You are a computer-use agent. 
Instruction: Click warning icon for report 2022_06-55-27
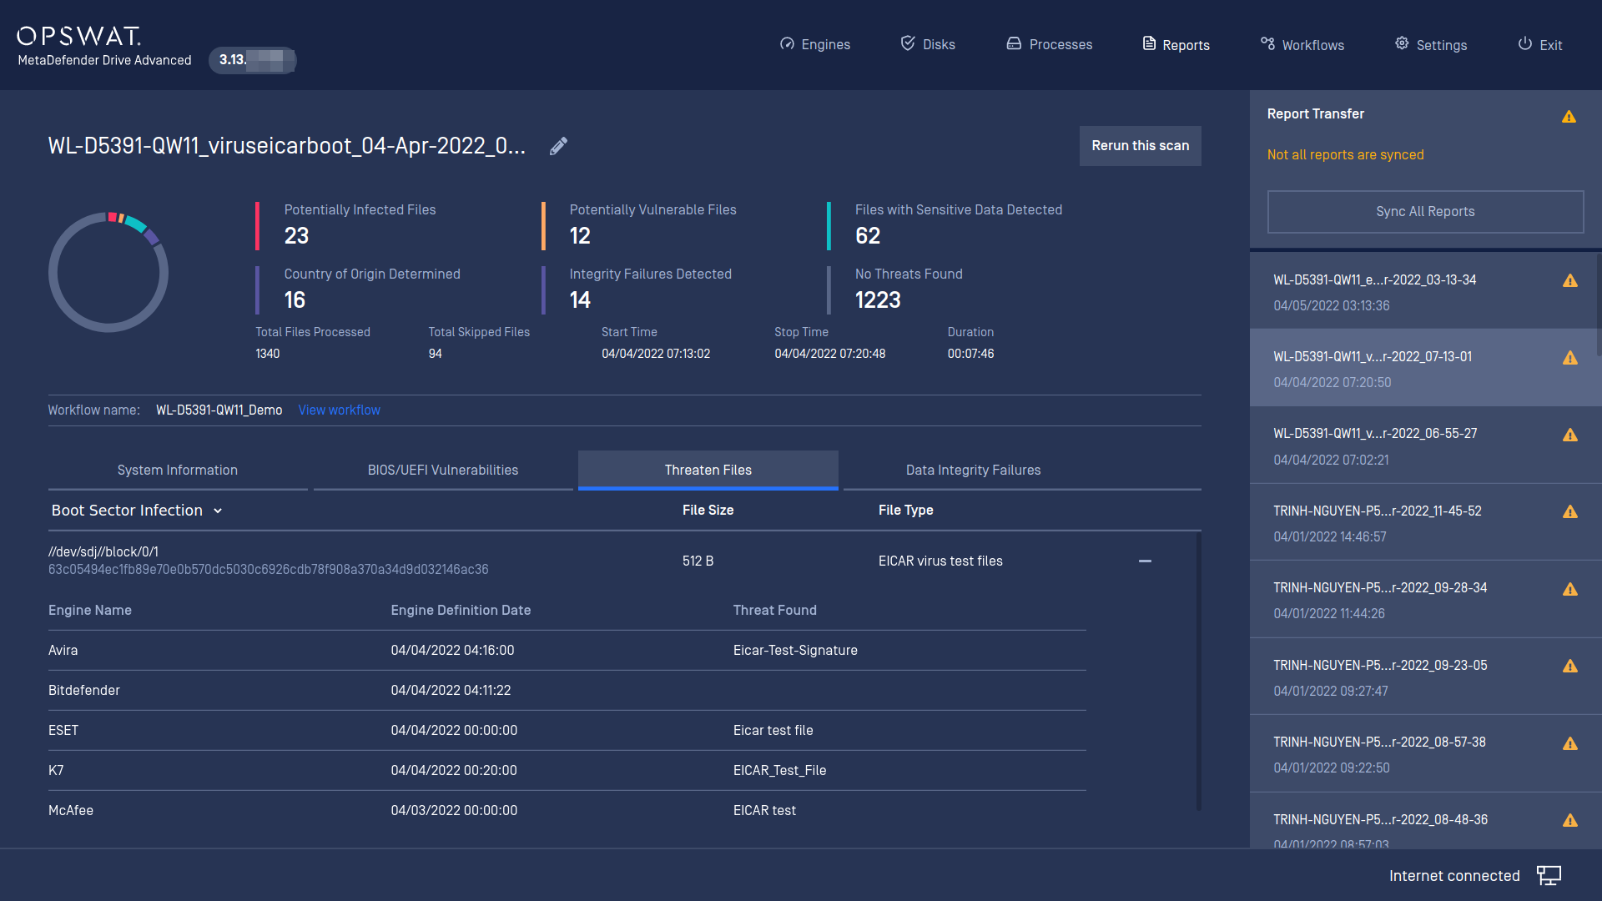point(1570,435)
